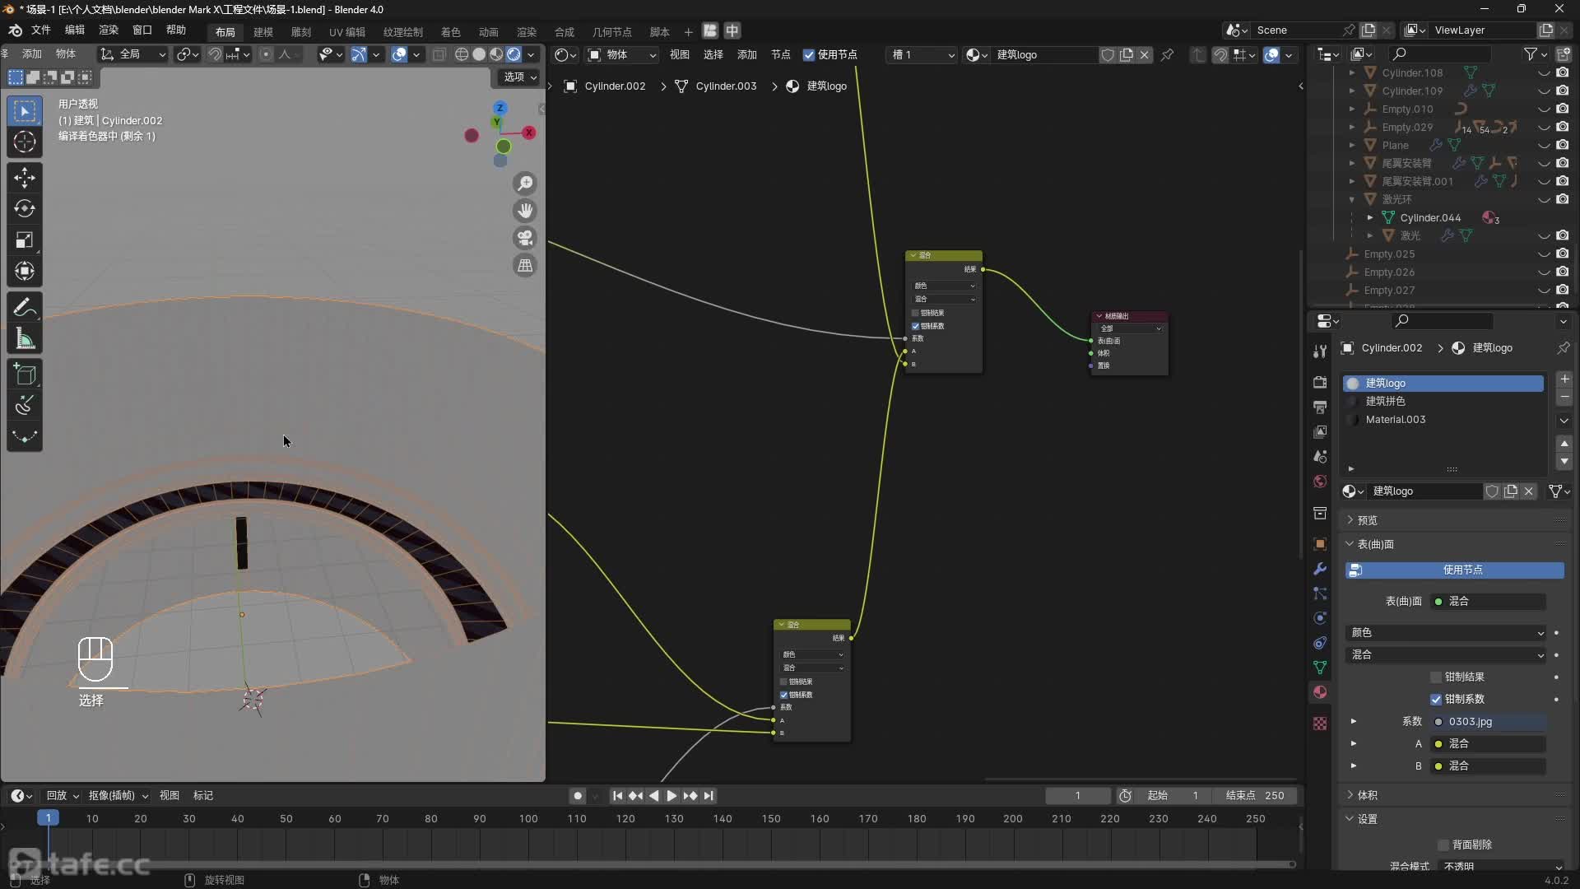Viewport: 1580px width, 889px height.
Task: Select the Move tool
Action: point(25,178)
